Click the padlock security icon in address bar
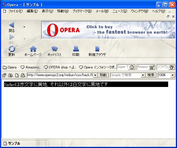This screenshot has width=177, height=148. pyautogui.click(x=4, y=75)
